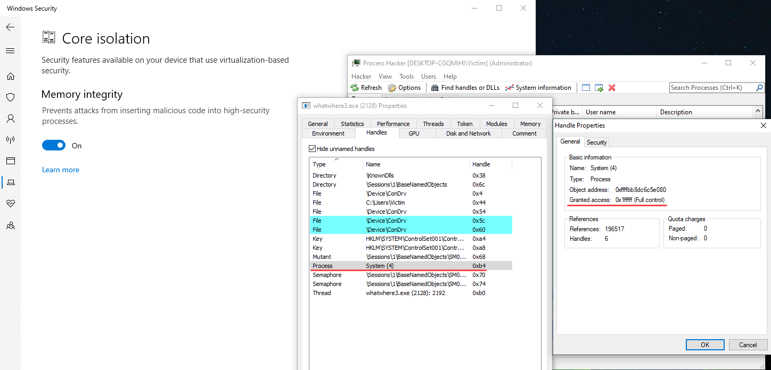The image size is (771, 370).
Task: Switch to Environment tab
Action: 329,133
